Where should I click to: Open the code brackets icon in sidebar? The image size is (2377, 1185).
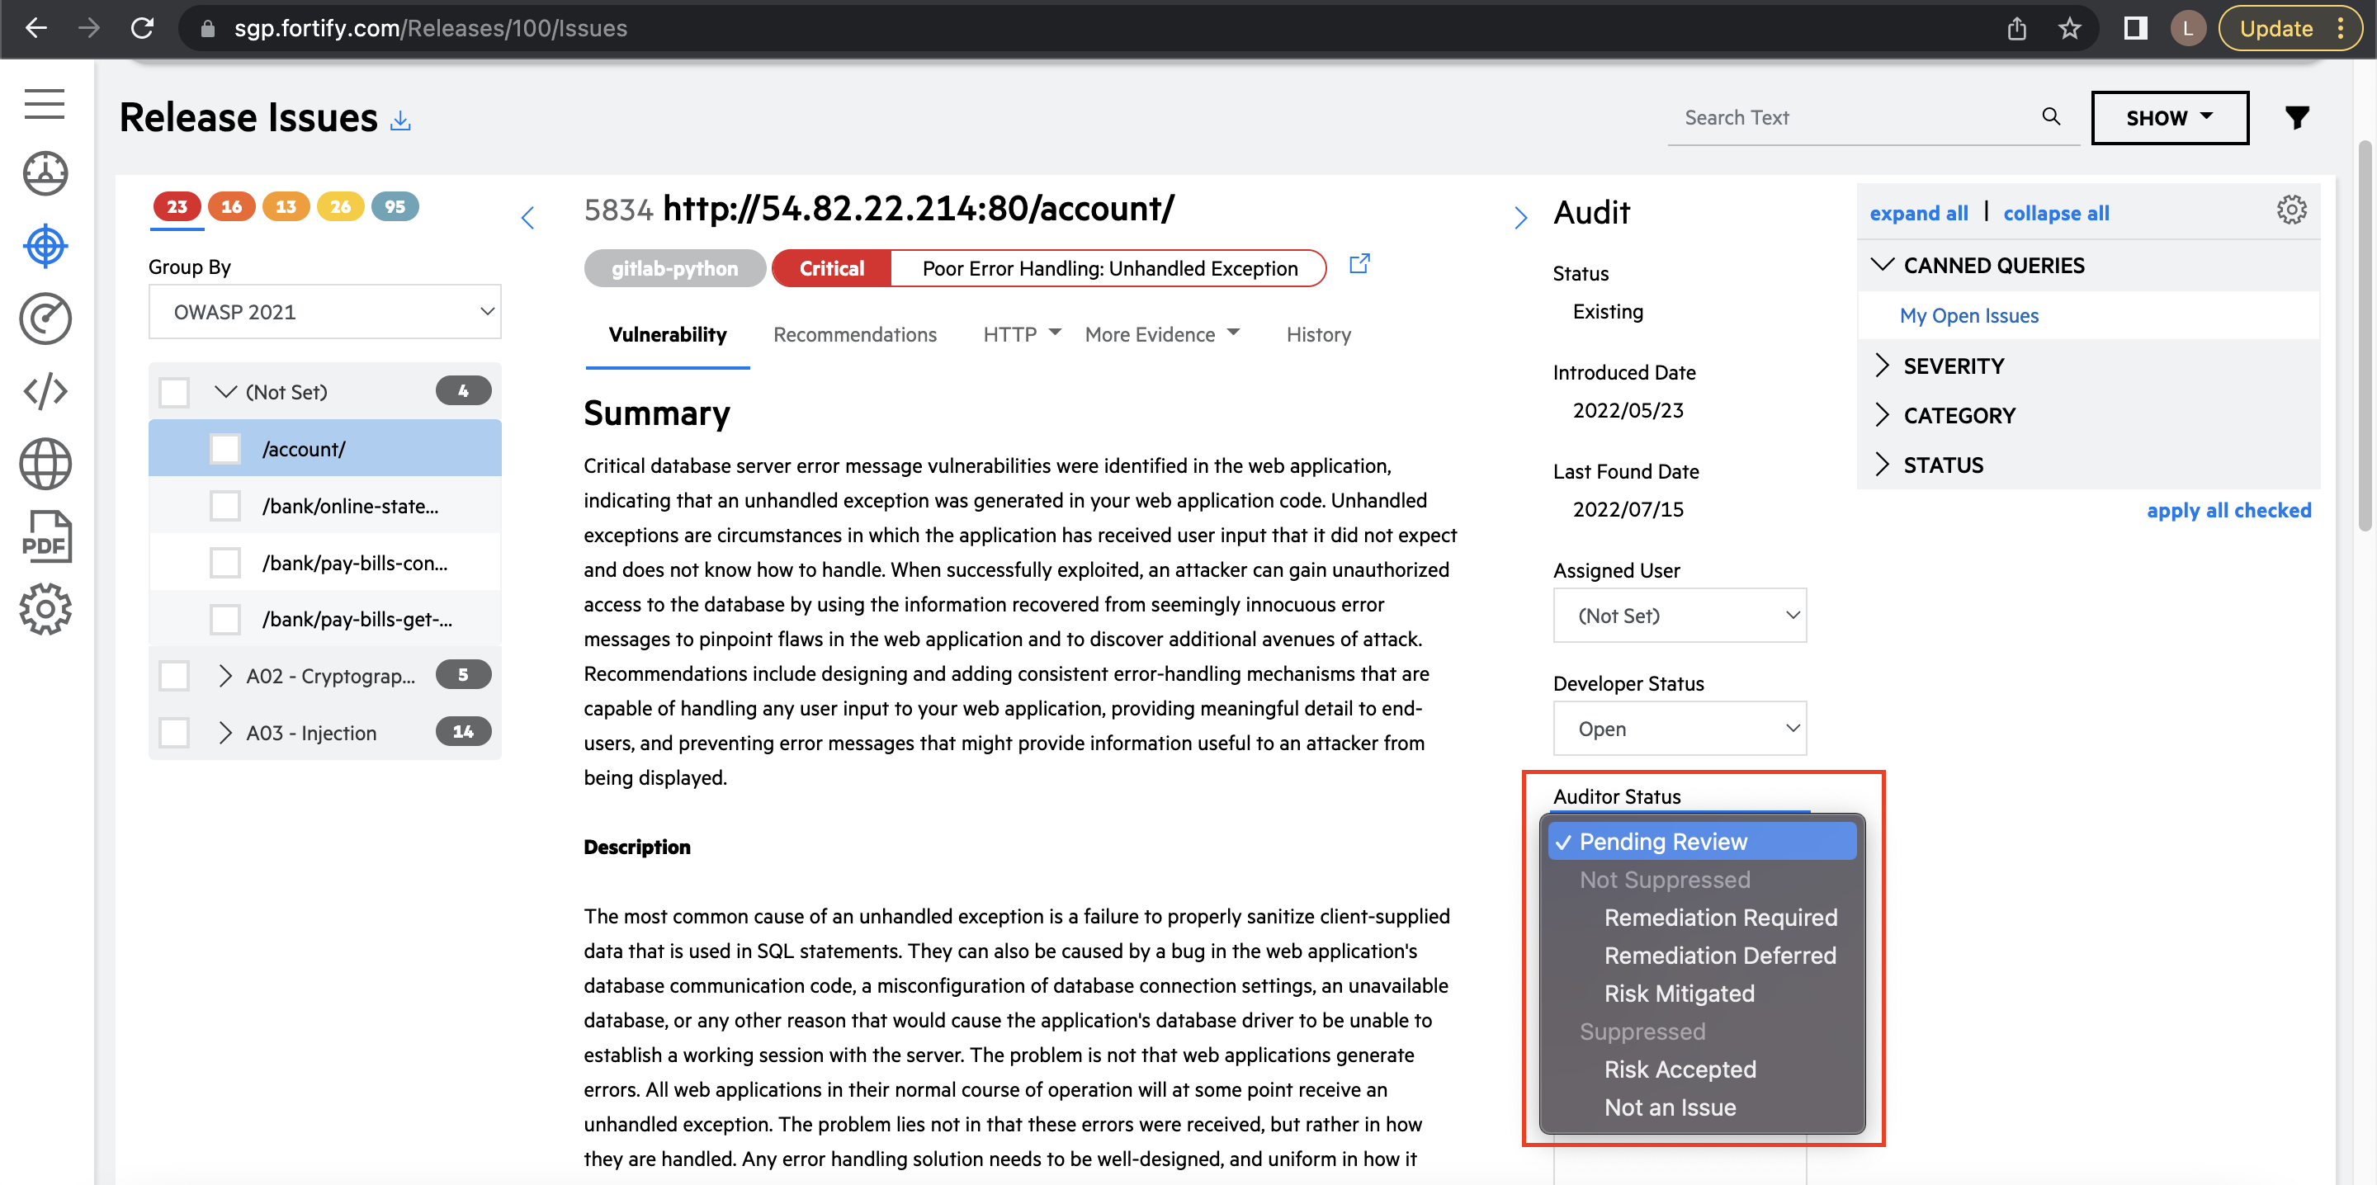coord(45,391)
